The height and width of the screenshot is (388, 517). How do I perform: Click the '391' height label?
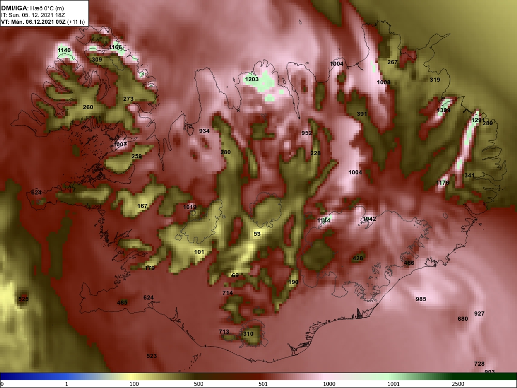362,114
